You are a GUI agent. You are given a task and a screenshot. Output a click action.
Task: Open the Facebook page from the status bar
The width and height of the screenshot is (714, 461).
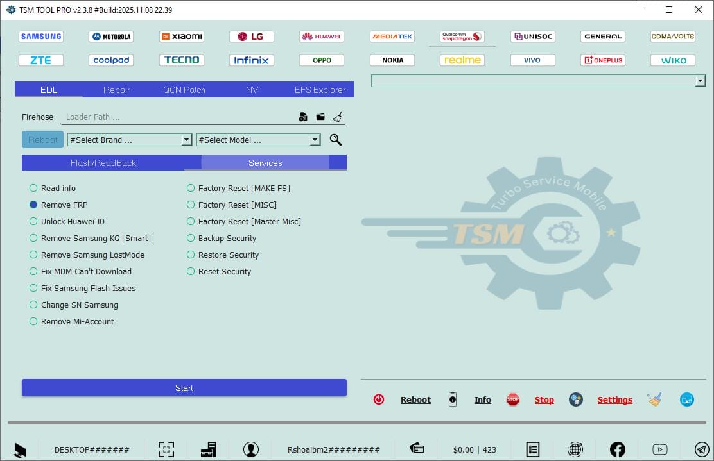click(x=617, y=449)
